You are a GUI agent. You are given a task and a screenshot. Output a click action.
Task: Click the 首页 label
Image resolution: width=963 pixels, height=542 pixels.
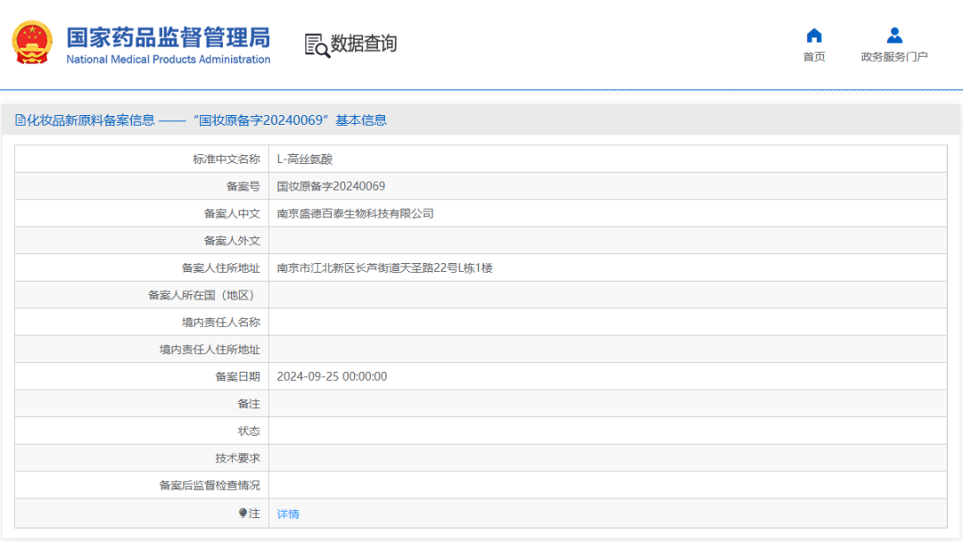click(x=814, y=57)
